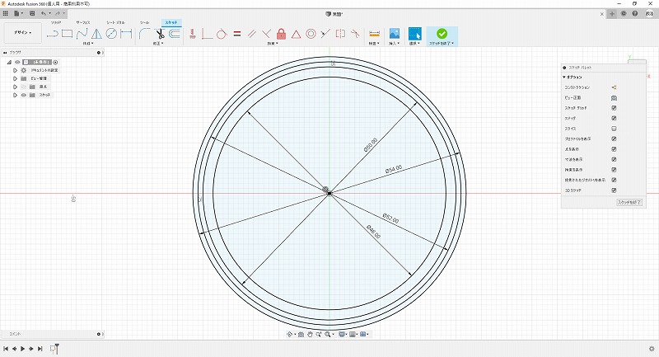Screen dimensions: 659x357
Task: Switch to the ツール tab
Action: tap(145, 22)
